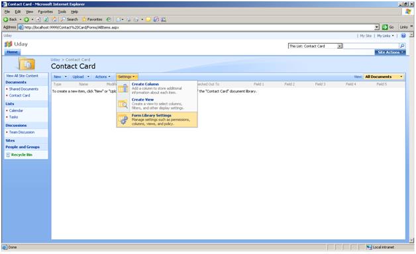Expand the Actions dropdown menu
Image resolution: width=416 pixels, height=254 pixels.
tap(103, 77)
